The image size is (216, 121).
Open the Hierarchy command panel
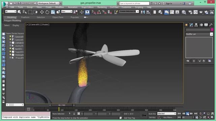point(196,25)
